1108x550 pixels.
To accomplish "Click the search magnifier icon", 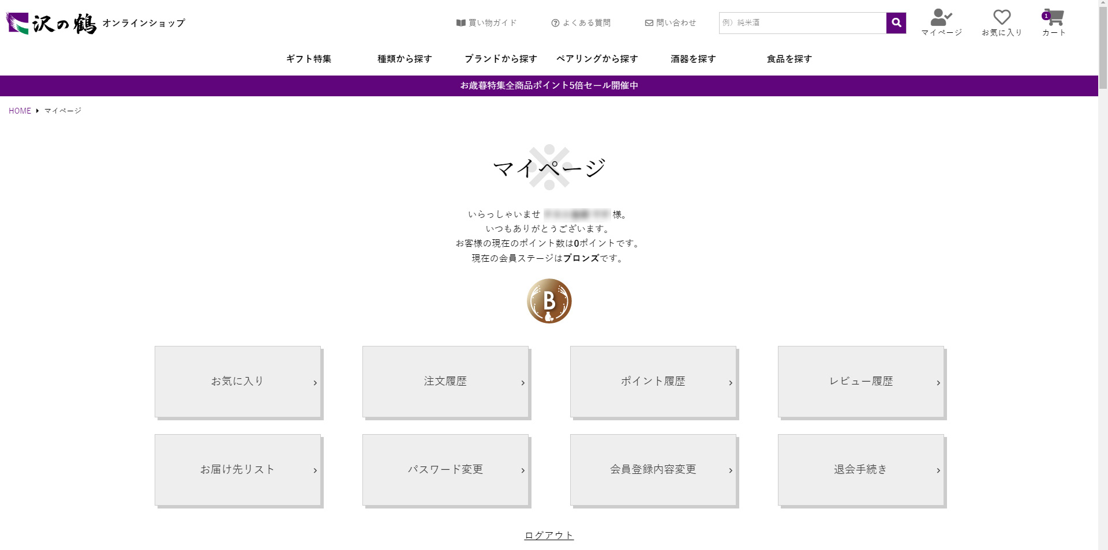I will pyautogui.click(x=895, y=23).
